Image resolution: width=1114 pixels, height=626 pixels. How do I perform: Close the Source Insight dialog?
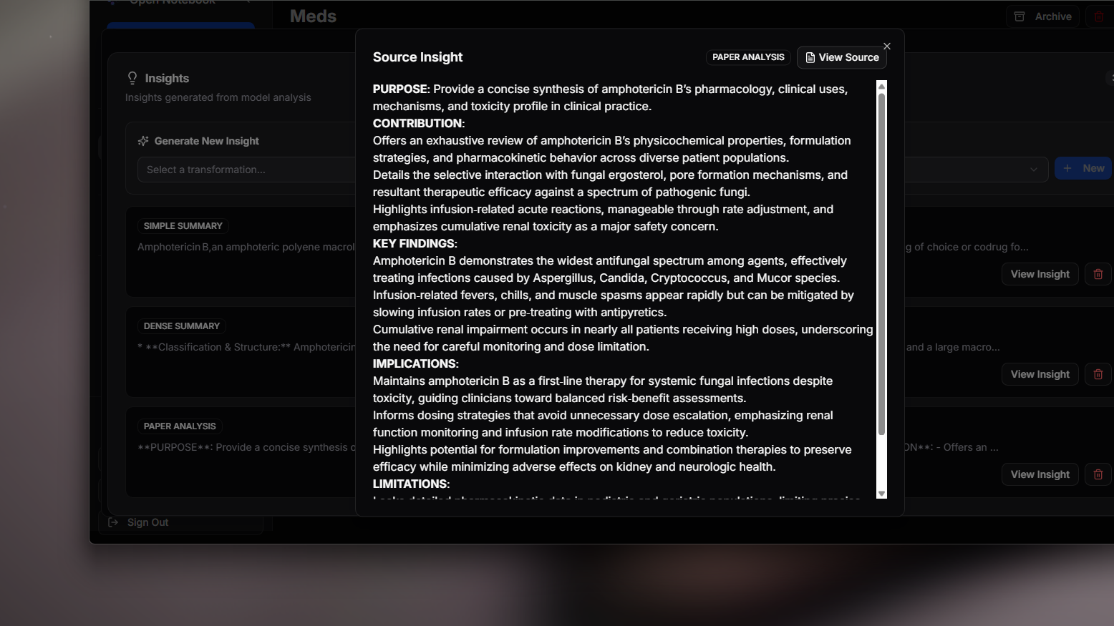click(x=887, y=47)
